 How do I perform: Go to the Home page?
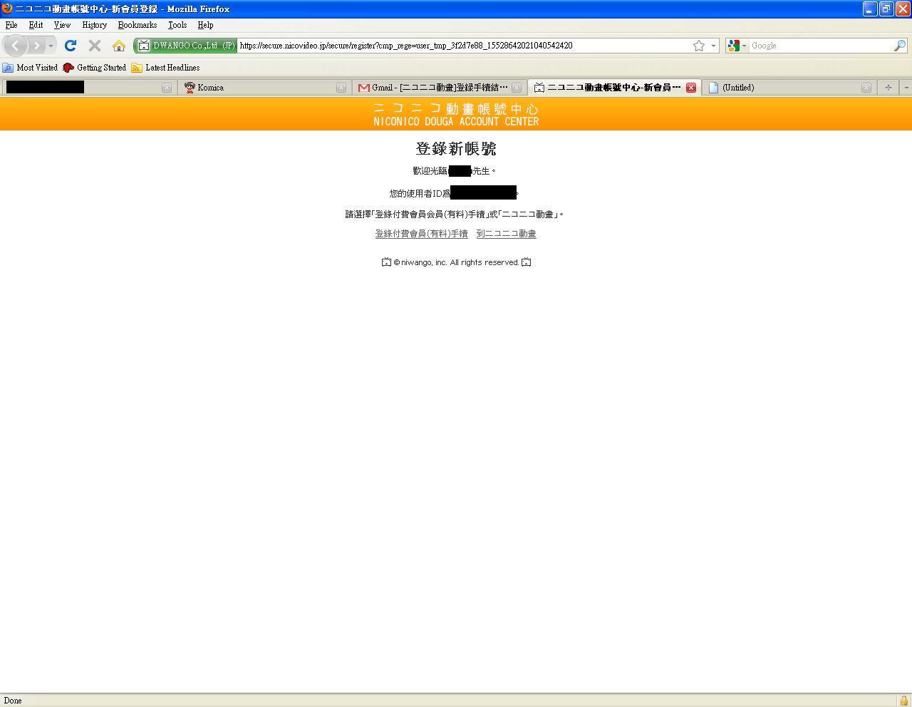pos(119,46)
